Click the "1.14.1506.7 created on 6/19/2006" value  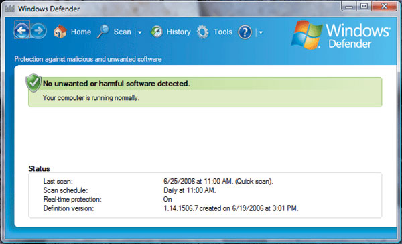(214, 208)
